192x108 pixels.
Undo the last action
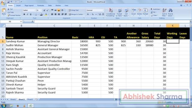point(11,2)
